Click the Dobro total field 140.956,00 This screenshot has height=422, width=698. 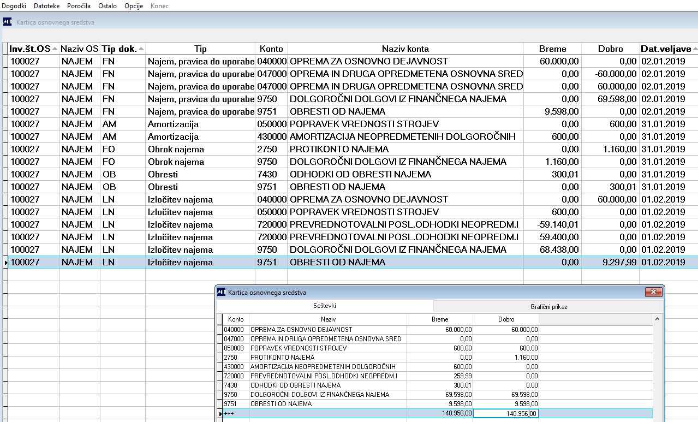click(506, 413)
